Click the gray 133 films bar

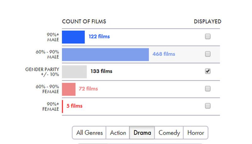pyautogui.click(x=74, y=72)
